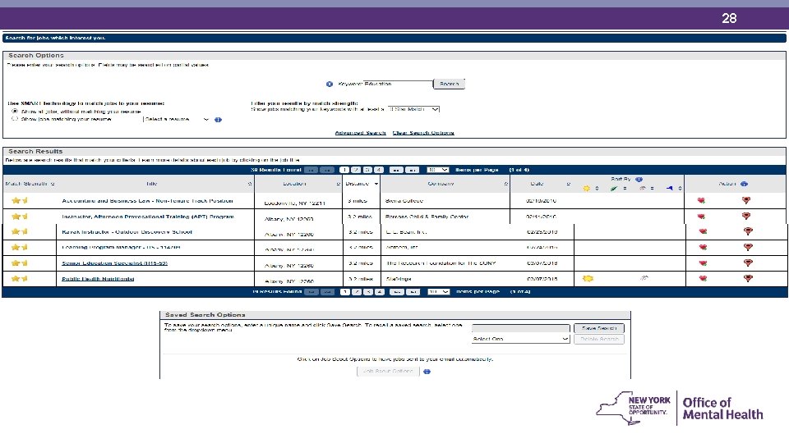Click right action icon for Senior Education Specialist row
The height and width of the screenshot is (443, 789).
(x=748, y=263)
